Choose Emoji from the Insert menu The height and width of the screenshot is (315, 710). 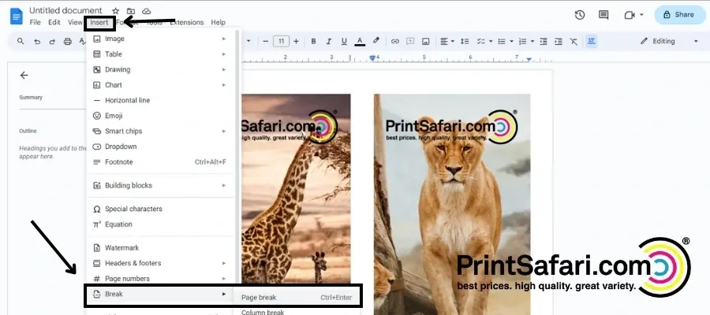pyautogui.click(x=161, y=116)
